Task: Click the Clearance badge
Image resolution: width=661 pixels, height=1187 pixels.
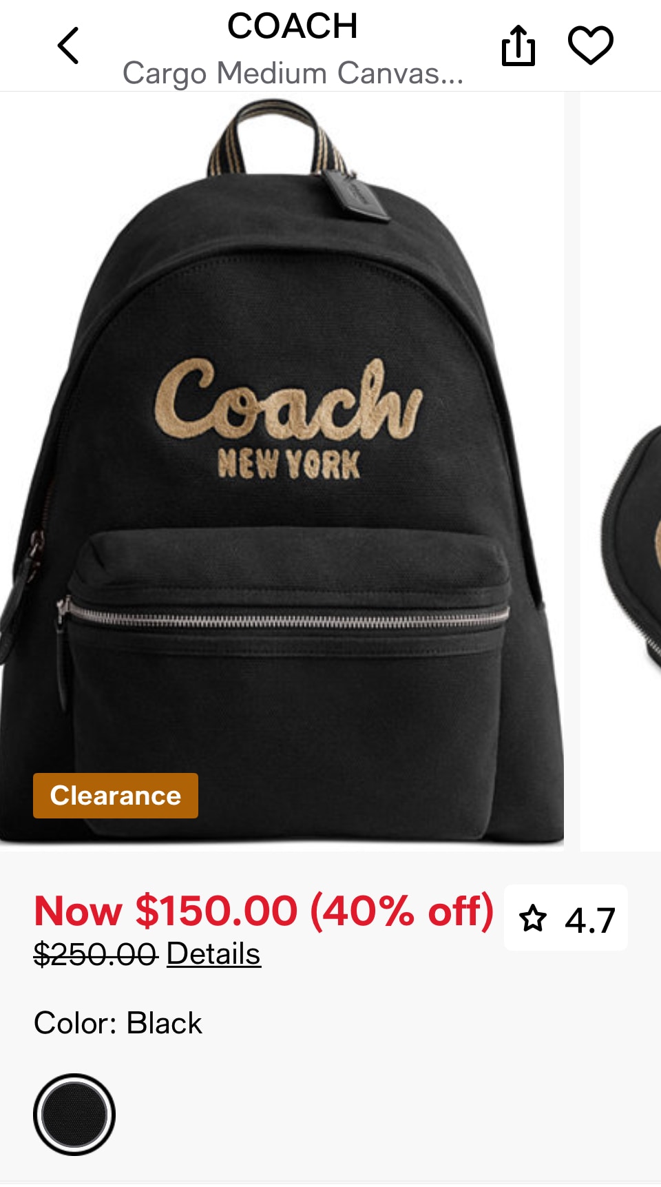Action: pyautogui.click(x=116, y=796)
